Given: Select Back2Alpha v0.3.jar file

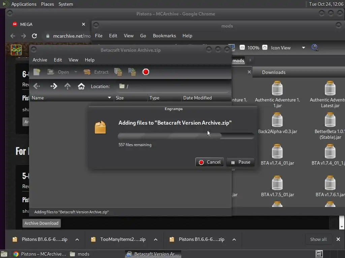Looking at the screenshot, I should (x=277, y=123).
